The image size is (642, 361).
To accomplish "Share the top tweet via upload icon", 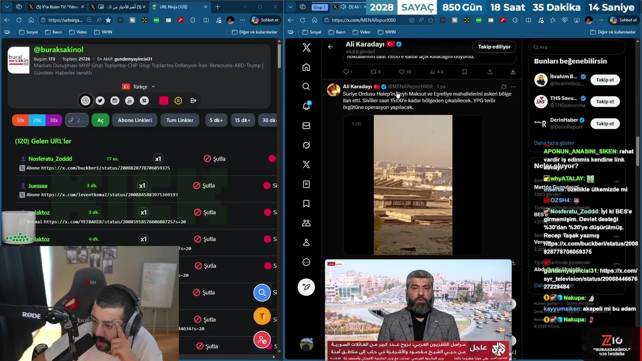I will [490, 72].
